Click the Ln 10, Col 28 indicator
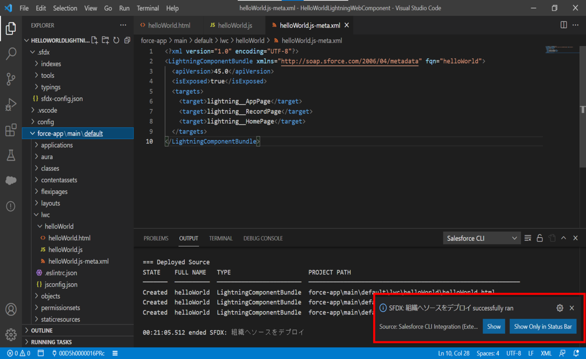 [454, 353]
